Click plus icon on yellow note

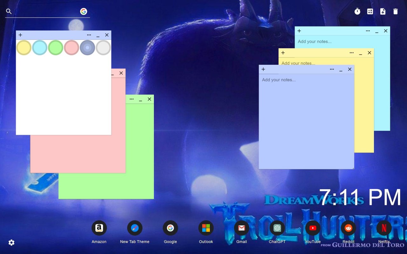283,53
